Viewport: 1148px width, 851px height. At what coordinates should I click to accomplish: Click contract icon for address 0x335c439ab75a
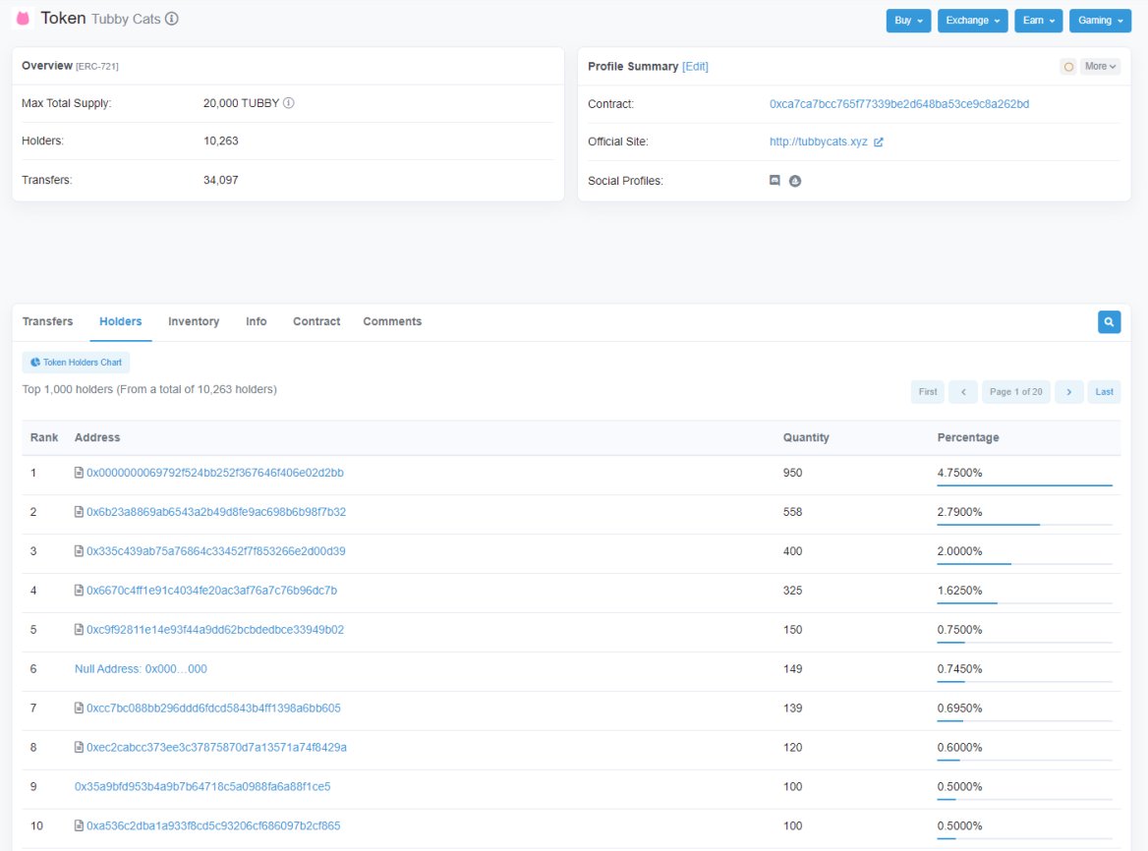pyautogui.click(x=79, y=551)
